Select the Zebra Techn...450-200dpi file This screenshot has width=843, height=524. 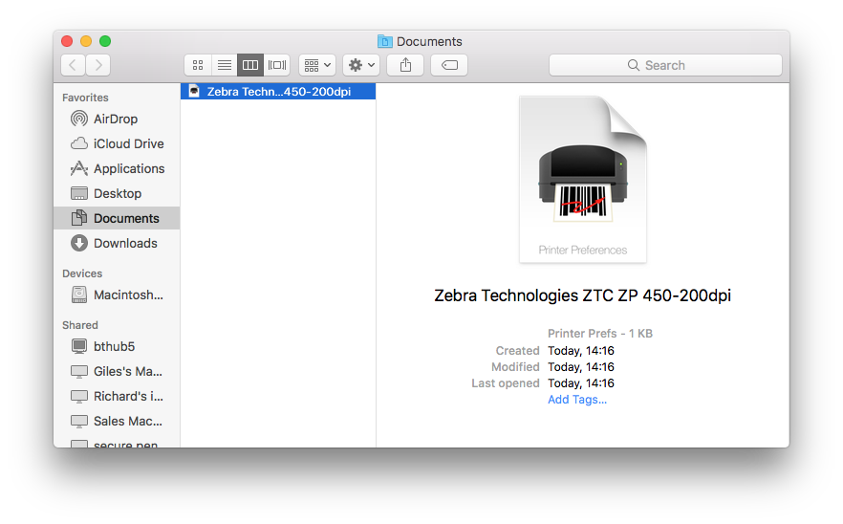[278, 92]
